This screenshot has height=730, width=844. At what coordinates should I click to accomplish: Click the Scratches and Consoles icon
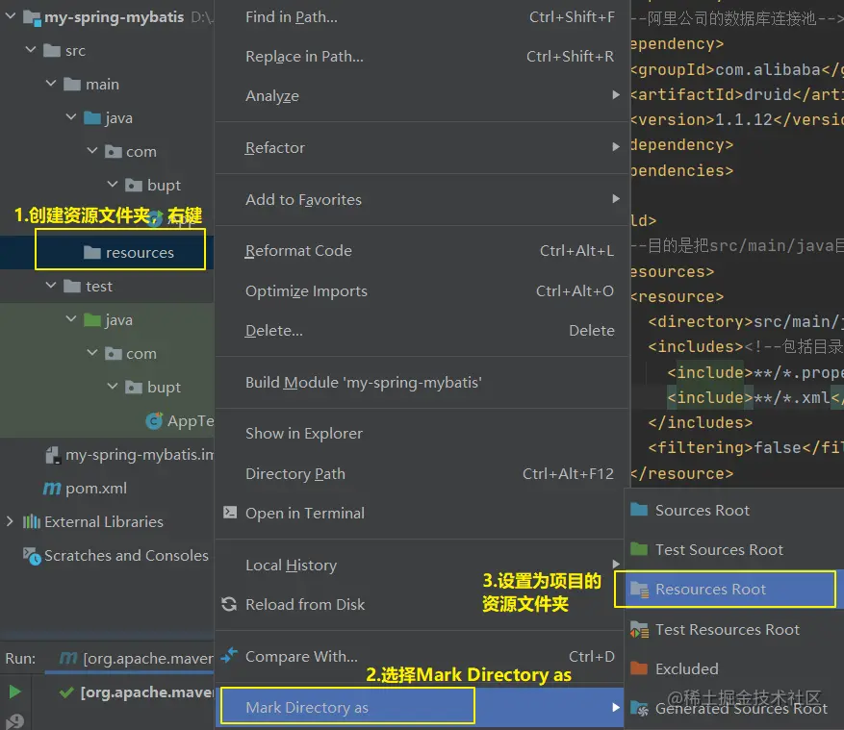coord(32,556)
